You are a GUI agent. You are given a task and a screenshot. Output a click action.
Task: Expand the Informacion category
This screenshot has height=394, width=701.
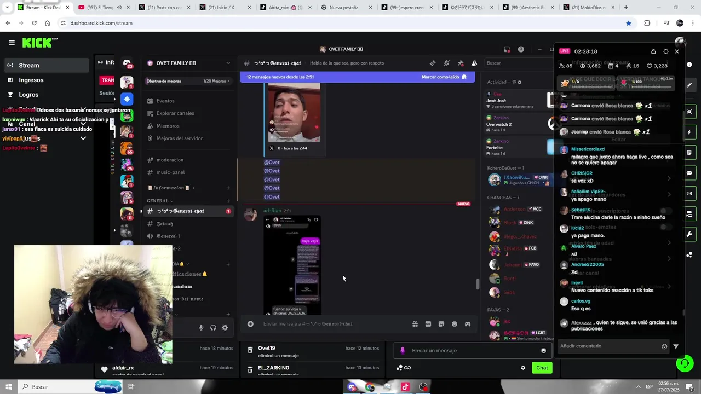[x=170, y=188]
